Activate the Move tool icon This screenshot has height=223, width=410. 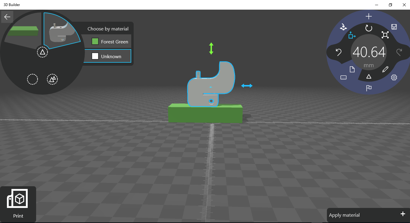click(x=352, y=35)
